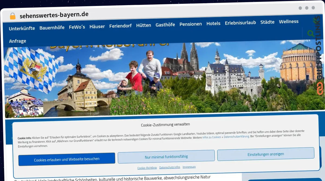The height and width of the screenshot is (181, 325).
Task: Open the Impressum page
Action: tap(189, 167)
